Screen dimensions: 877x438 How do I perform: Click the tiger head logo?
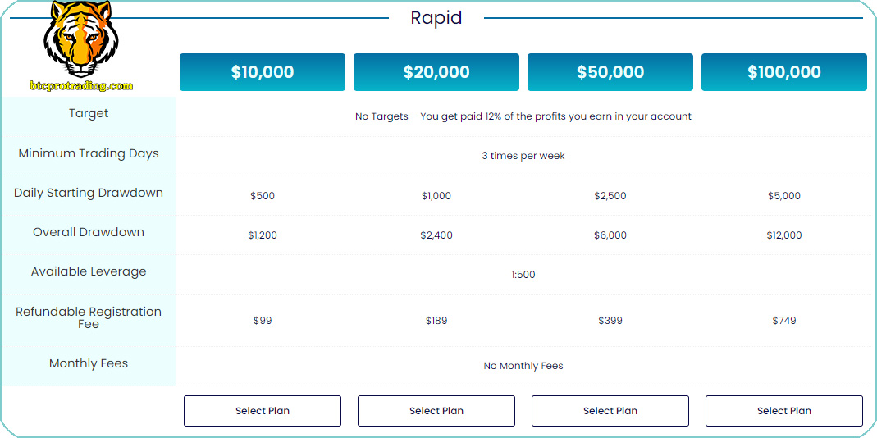click(x=80, y=39)
